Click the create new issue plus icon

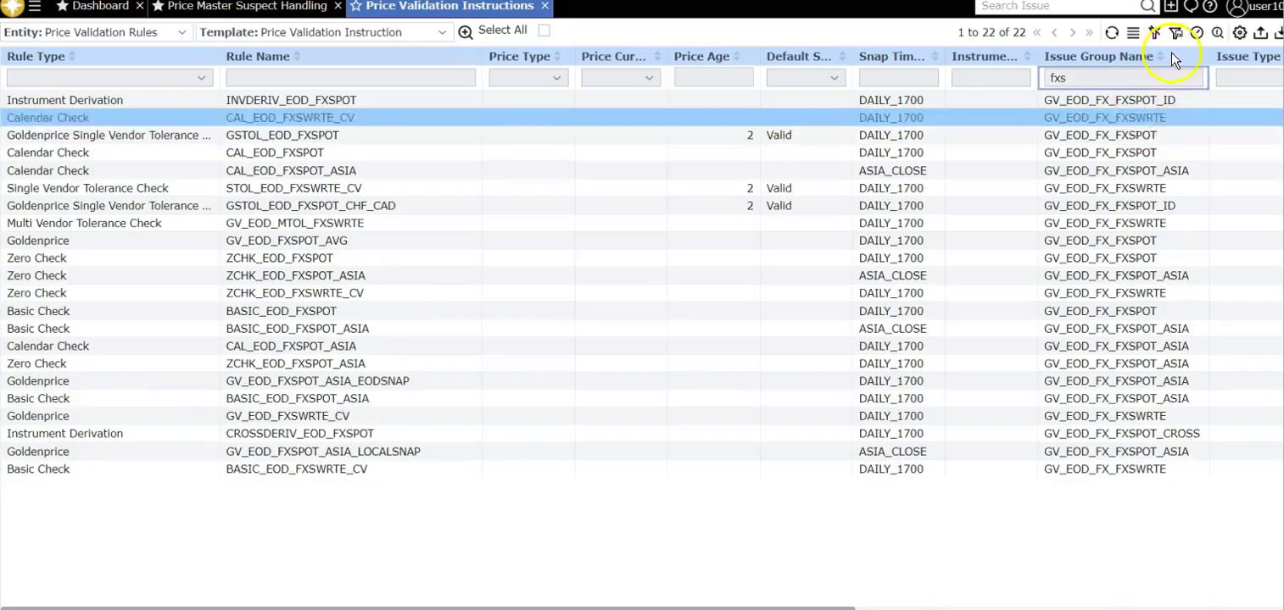point(1171,7)
